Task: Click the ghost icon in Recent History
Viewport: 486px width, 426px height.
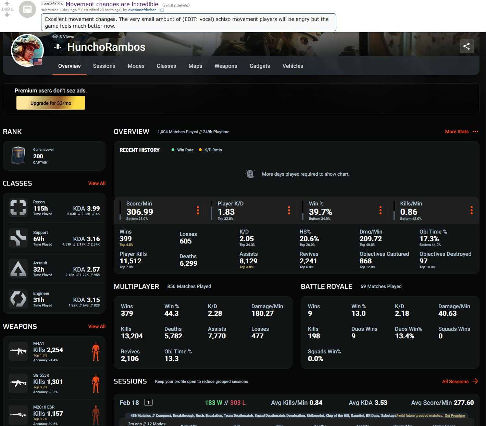Action: pyautogui.click(x=250, y=174)
